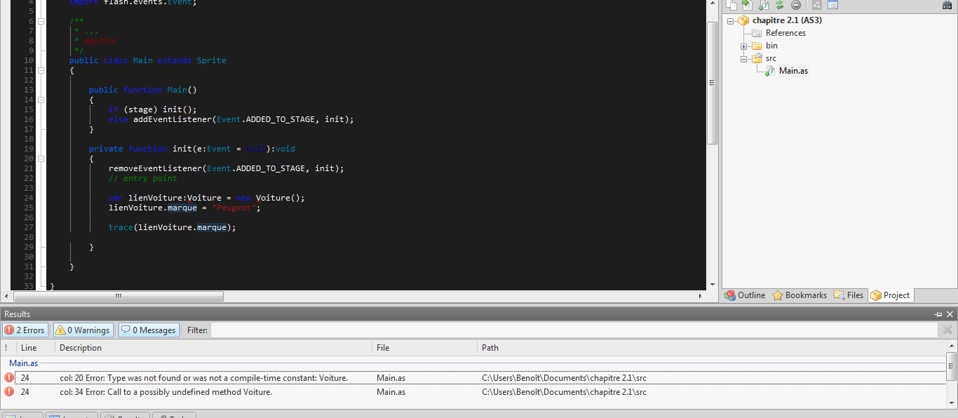The image size is (958, 418).
Task: Sort results by the Line column header
Action: click(35, 348)
